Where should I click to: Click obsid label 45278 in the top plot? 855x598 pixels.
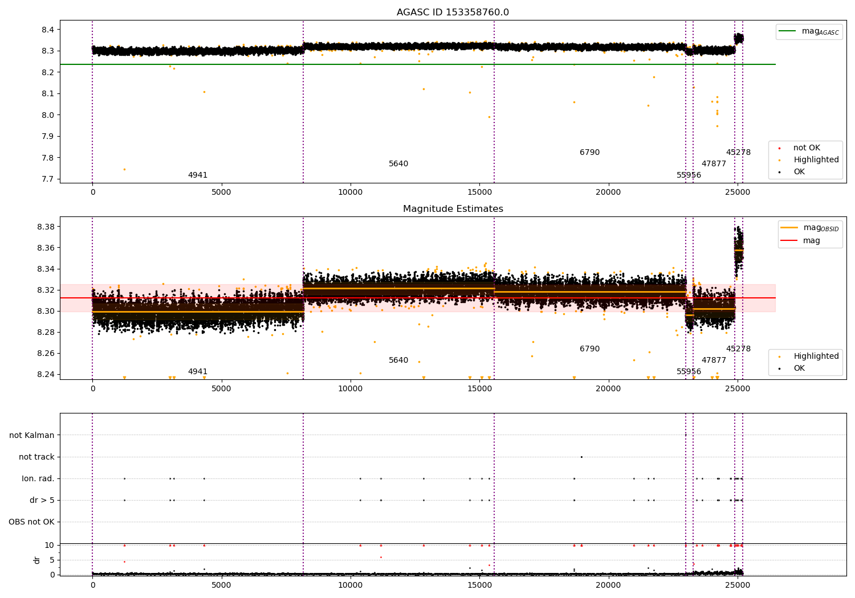point(738,153)
